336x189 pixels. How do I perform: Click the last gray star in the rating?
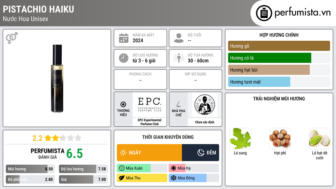click(x=78, y=138)
